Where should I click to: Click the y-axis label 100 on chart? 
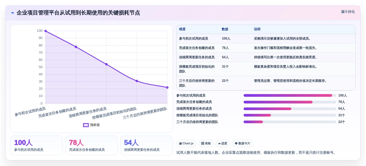coord(40,31)
